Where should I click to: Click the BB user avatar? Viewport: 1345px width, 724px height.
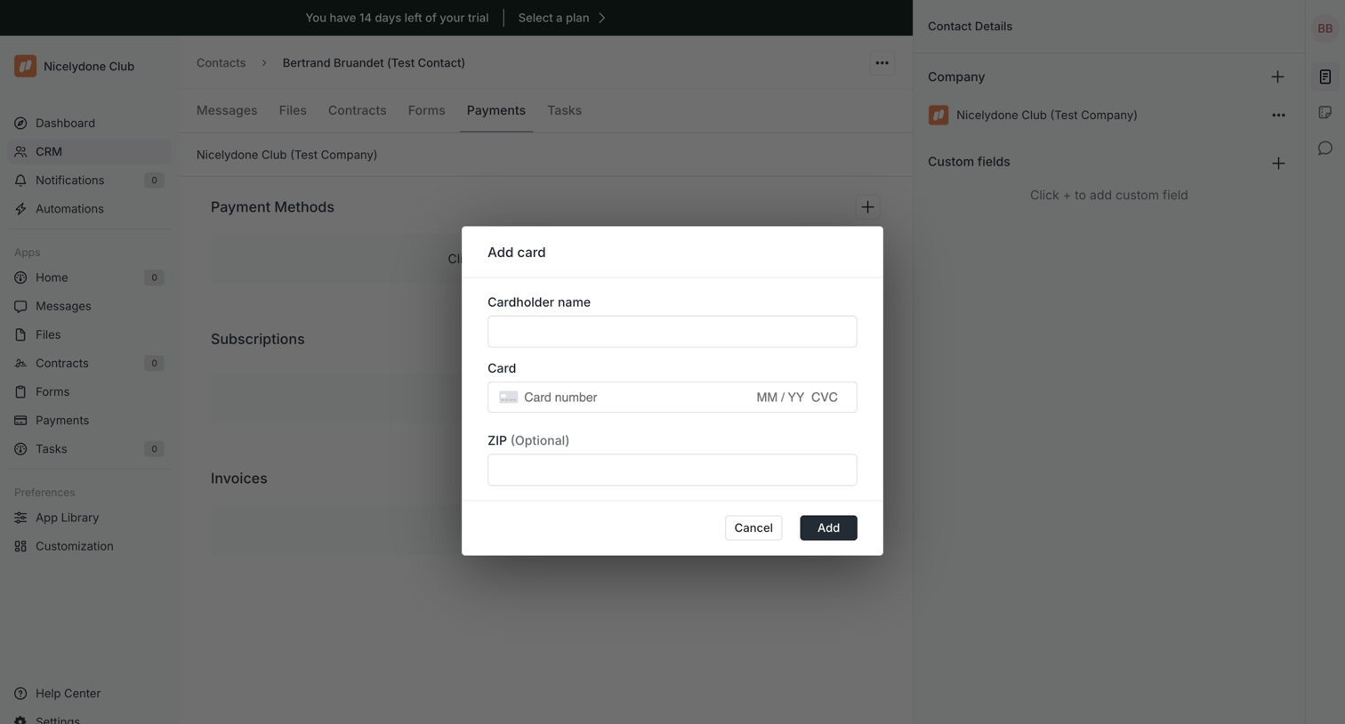tap(1325, 28)
